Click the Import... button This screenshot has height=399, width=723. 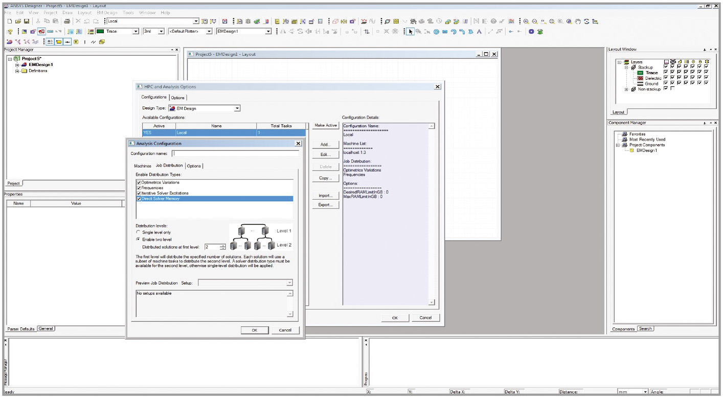[326, 196]
